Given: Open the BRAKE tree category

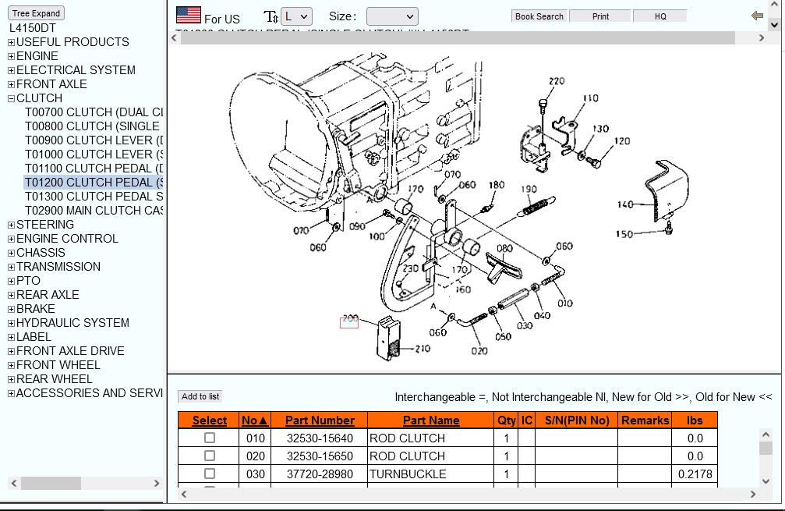Looking at the screenshot, I should click(x=36, y=309).
